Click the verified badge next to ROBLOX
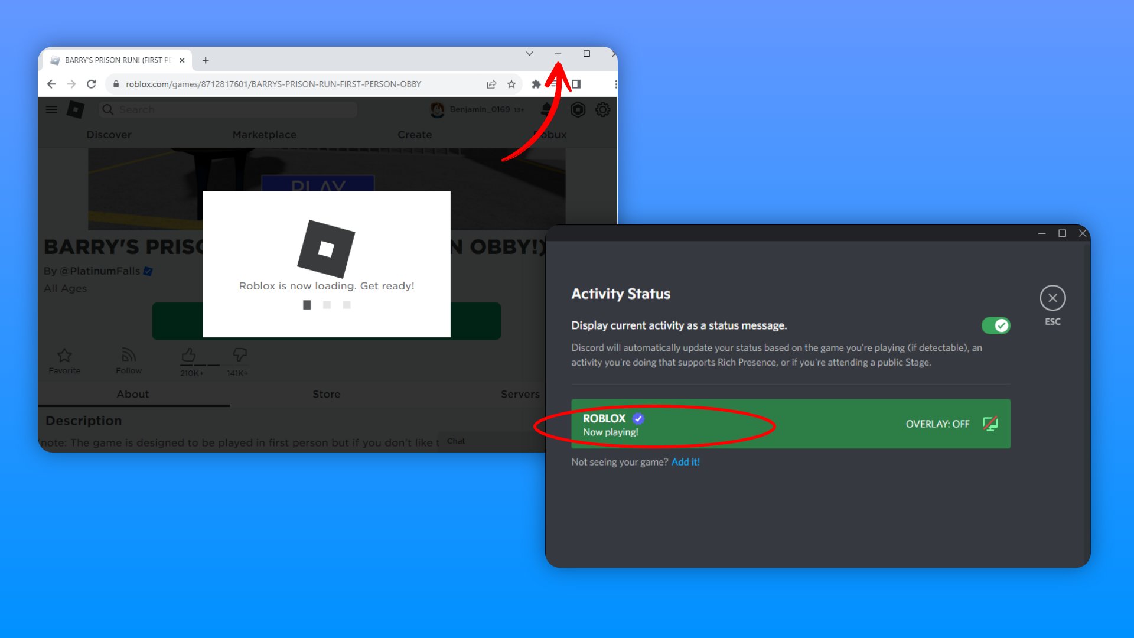Screen dimensions: 1134x638 (x=638, y=418)
